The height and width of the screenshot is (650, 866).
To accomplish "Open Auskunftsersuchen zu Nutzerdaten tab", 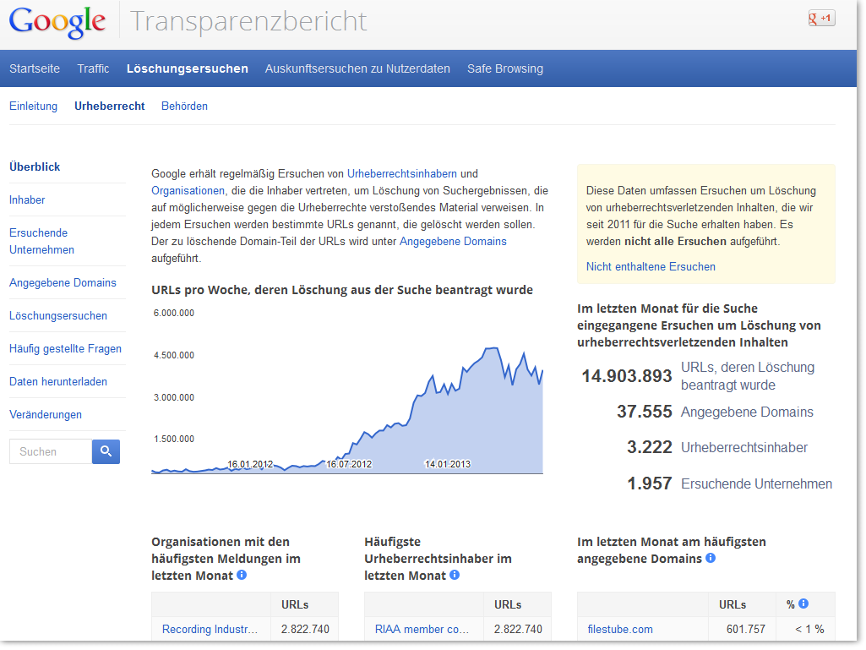I will (x=357, y=68).
